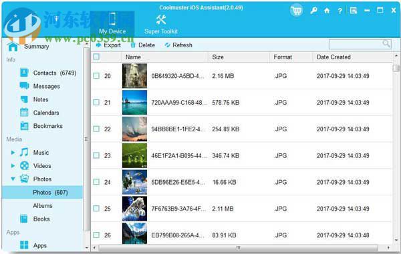Select the phone icon of My Device
The width and height of the screenshot is (401, 254).
112,19
